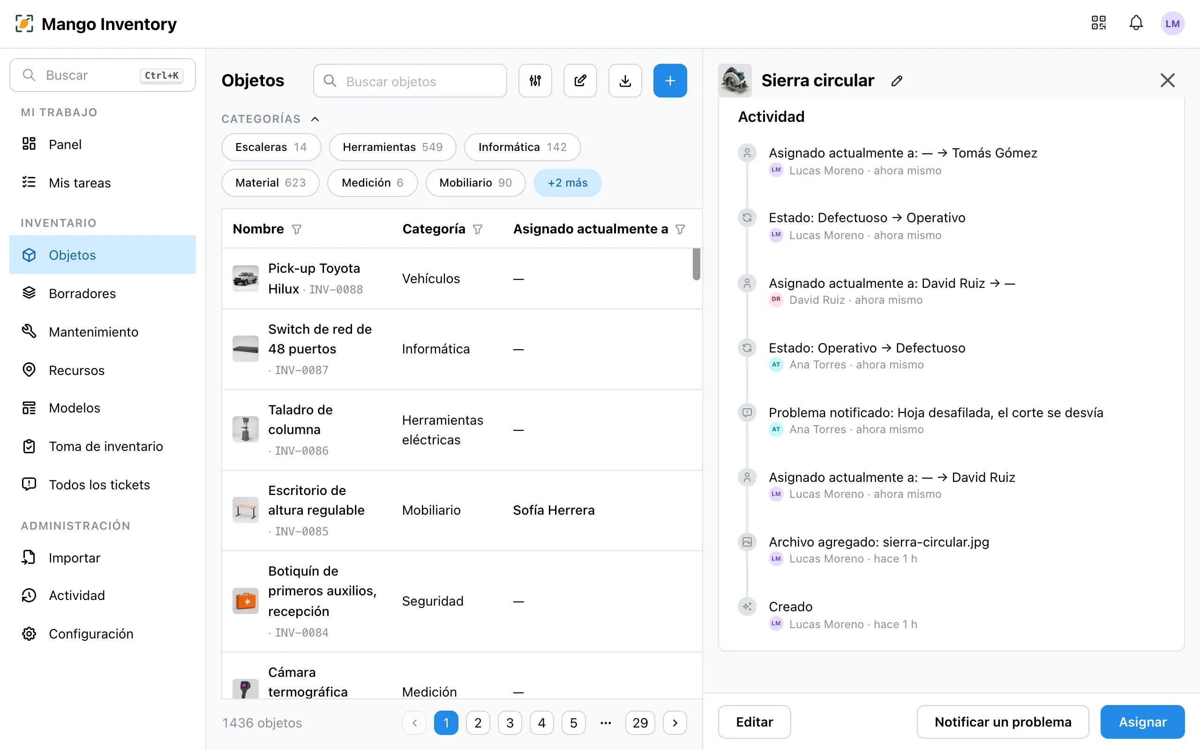
Task: Select the Material category chip
Action: 270,182
